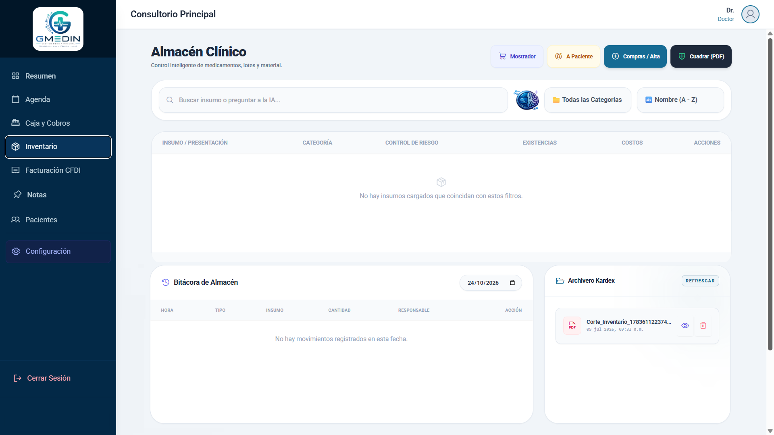Click the Mostrador button
The height and width of the screenshot is (435, 774).
coord(517,56)
